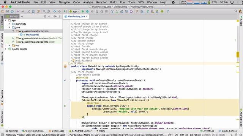Open the Navigate menu
Image resolution: width=243 pixels, height=136 pixels.
tap(64, 2)
